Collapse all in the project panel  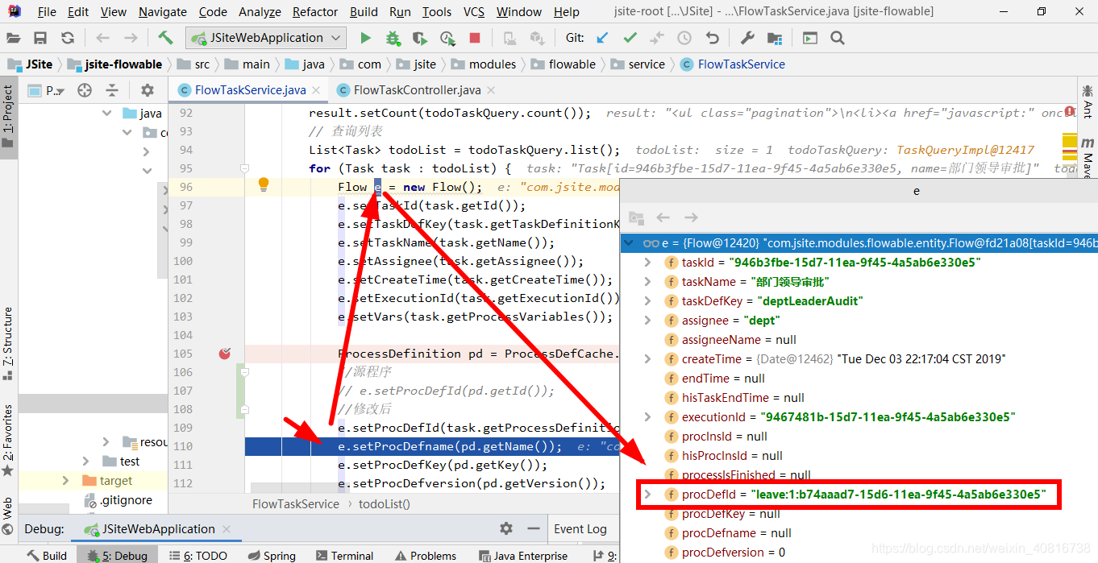[112, 90]
